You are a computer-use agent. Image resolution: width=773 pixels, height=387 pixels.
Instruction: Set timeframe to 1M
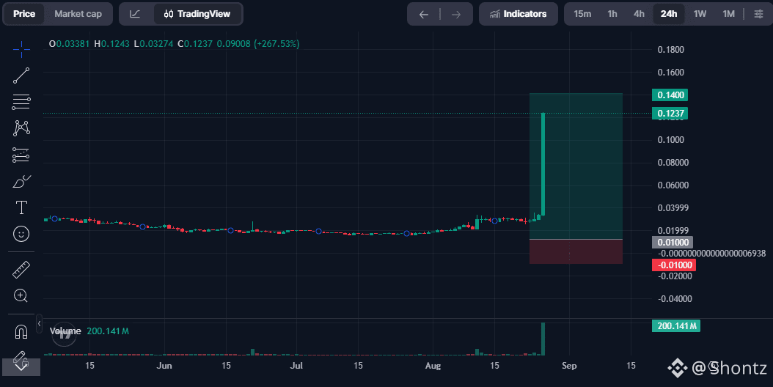pyautogui.click(x=729, y=14)
